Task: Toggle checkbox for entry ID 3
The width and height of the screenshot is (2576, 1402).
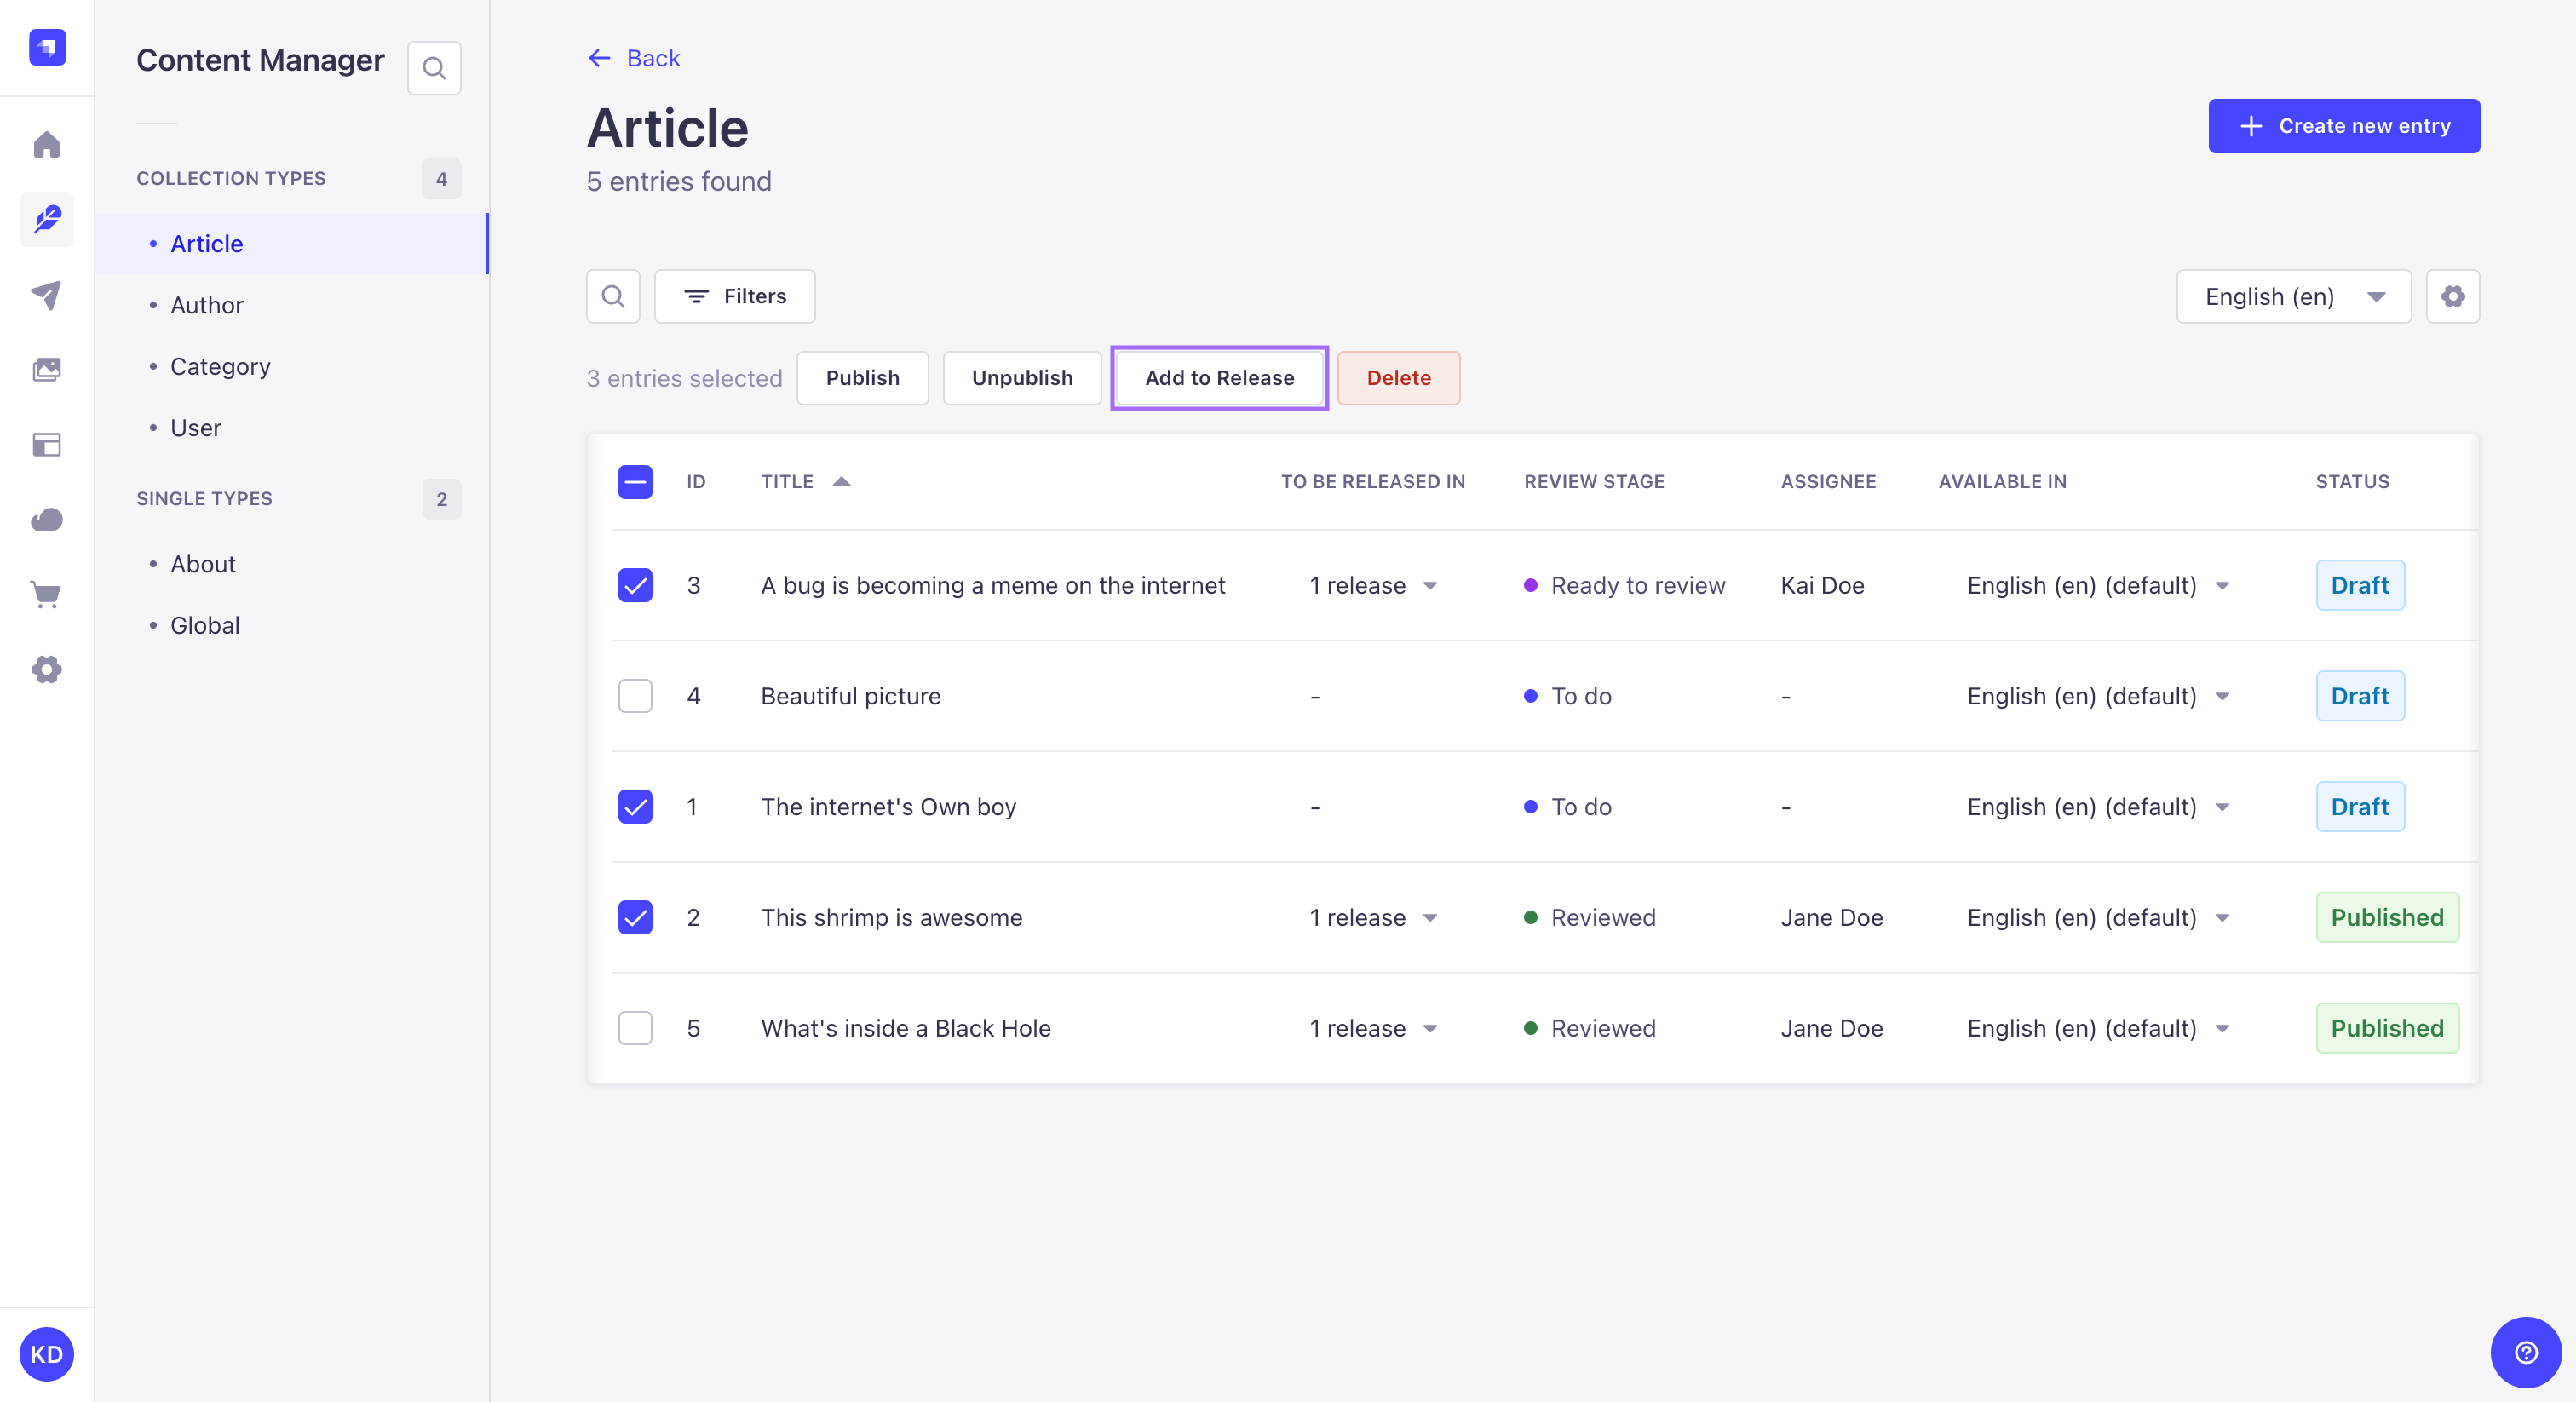Action: click(635, 585)
